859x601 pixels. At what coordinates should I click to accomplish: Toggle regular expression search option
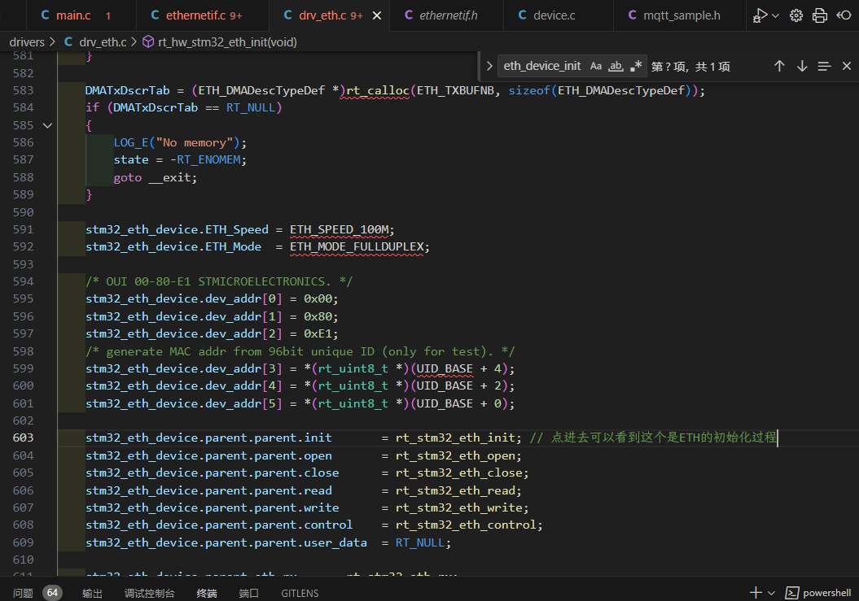pyautogui.click(x=636, y=66)
